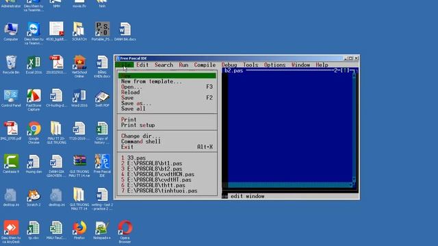438x246 pixels.
Task: Open the Edit menu
Action: pyautogui.click(x=142, y=65)
